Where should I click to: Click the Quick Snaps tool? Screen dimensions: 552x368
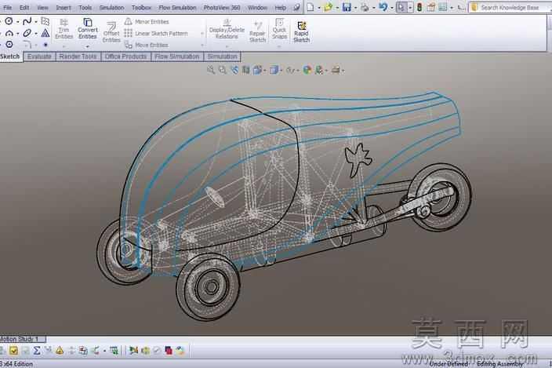279,29
